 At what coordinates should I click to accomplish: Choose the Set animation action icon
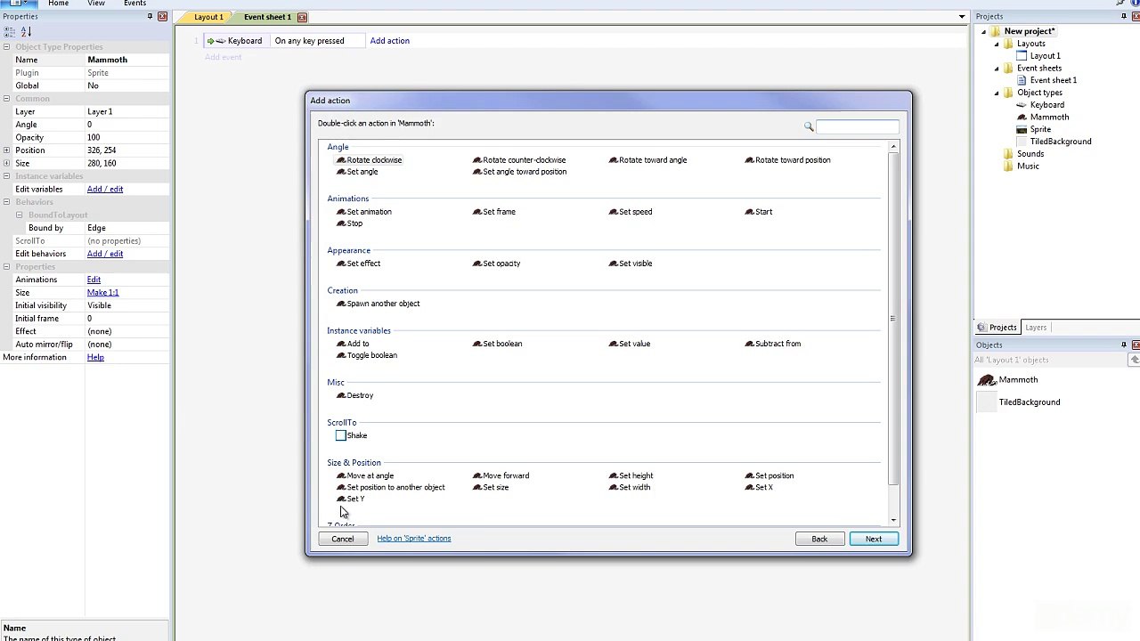click(340, 212)
